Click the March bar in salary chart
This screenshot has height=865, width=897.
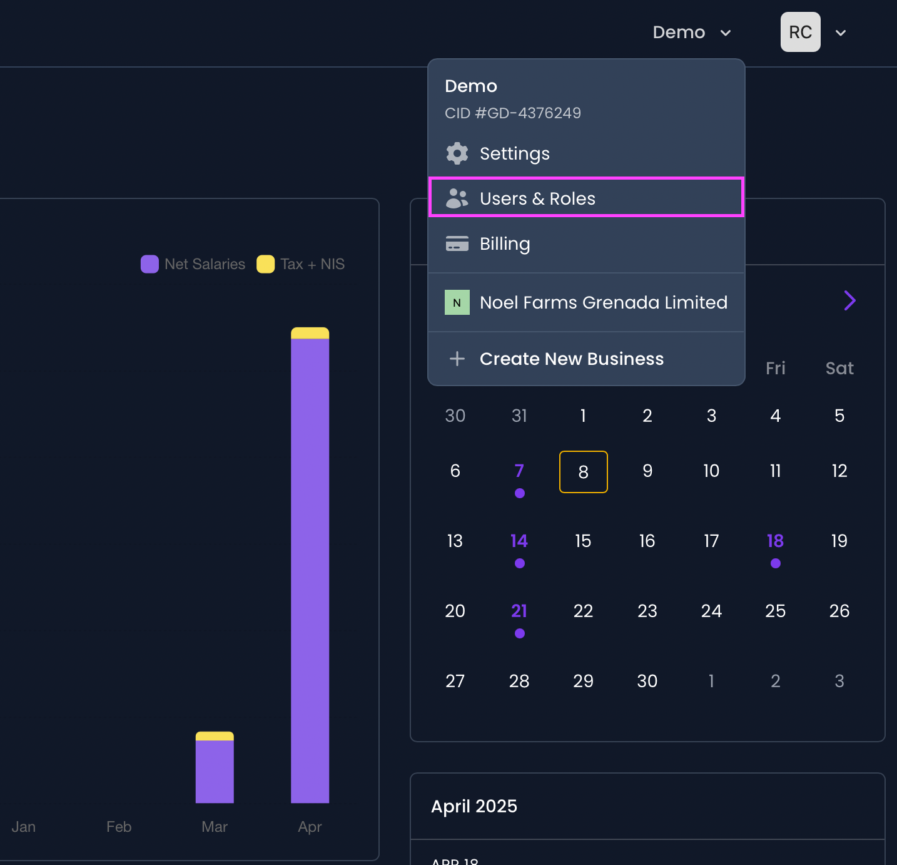215,767
